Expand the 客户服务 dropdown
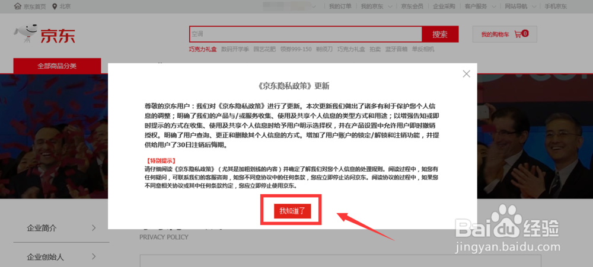 pyautogui.click(x=480, y=7)
